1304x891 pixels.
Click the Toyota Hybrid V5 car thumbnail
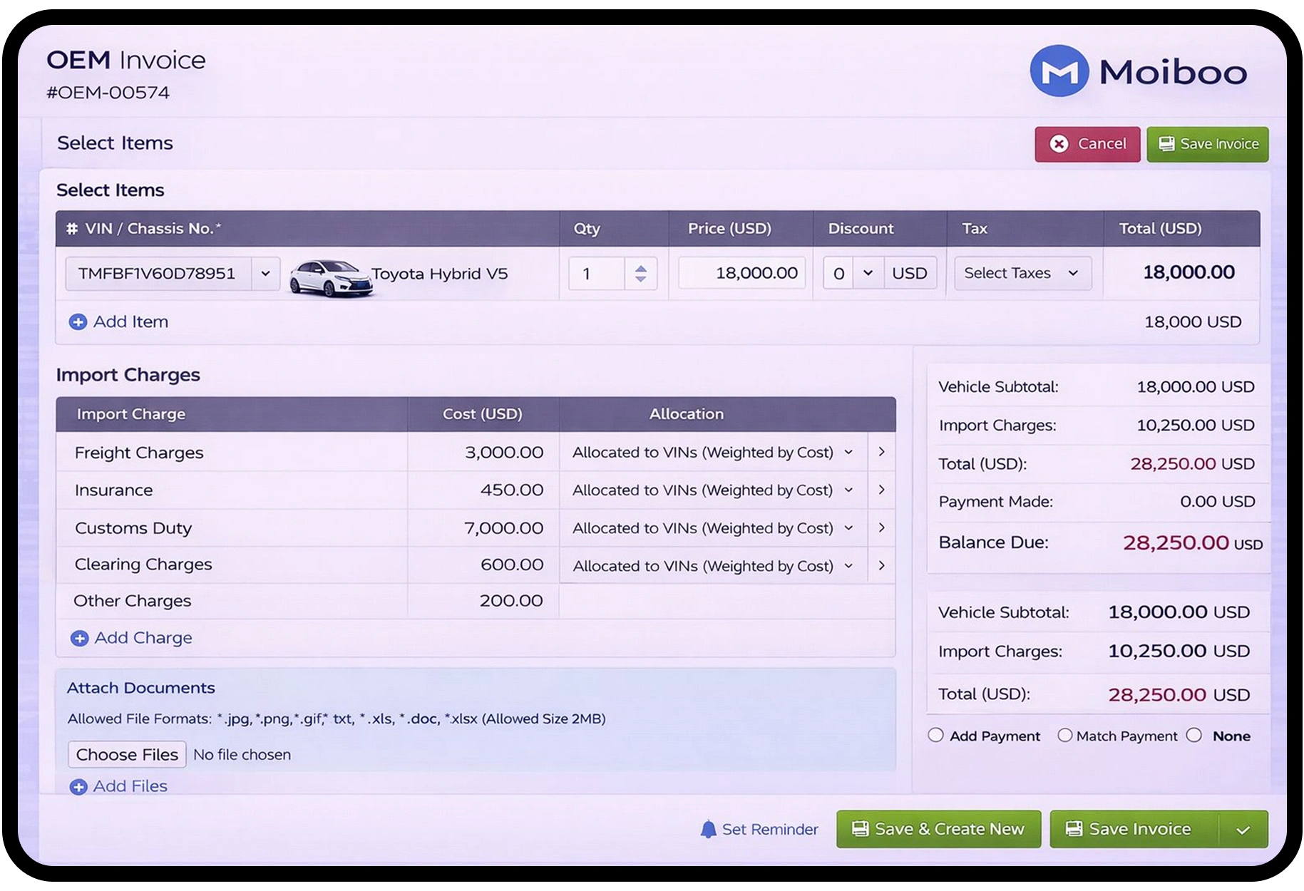click(331, 279)
